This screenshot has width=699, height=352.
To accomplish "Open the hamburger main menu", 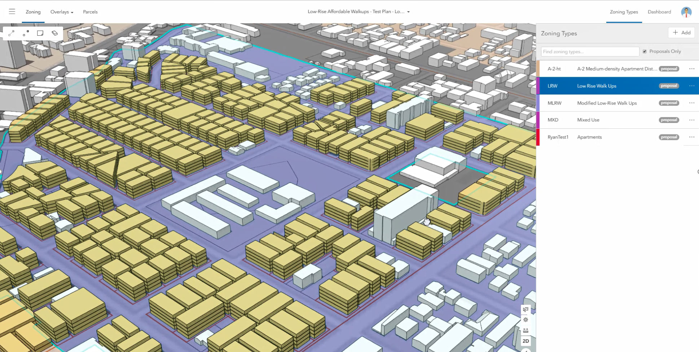I will click(12, 12).
